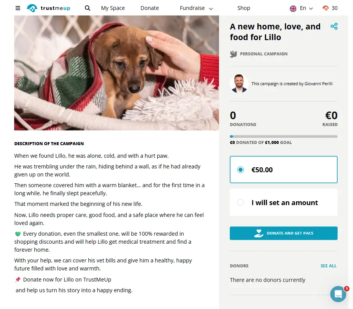This screenshot has width=353, height=309.
Task: Open the En language dropdown
Action: coord(306,8)
